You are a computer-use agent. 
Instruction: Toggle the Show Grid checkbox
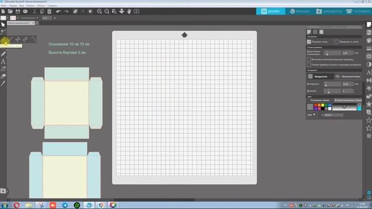click(x=309, y=42)
